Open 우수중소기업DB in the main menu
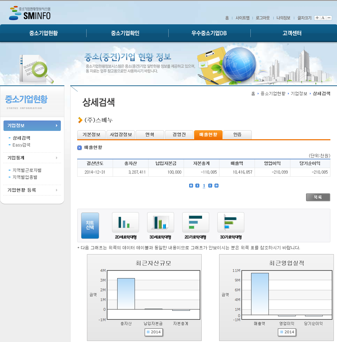 coord(209,33)
